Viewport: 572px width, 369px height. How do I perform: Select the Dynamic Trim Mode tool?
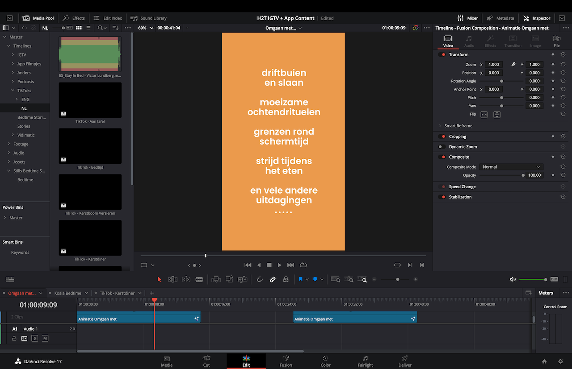186,279
